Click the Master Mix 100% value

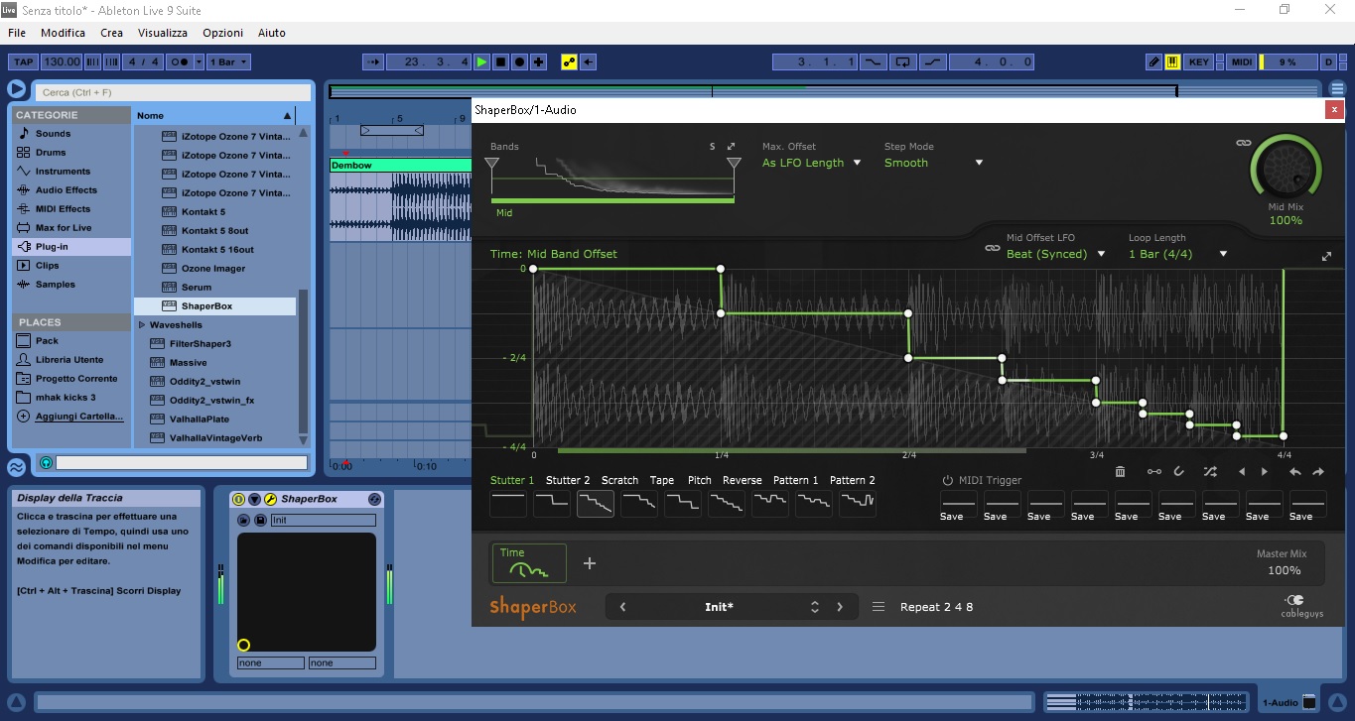coord(1284,570)
